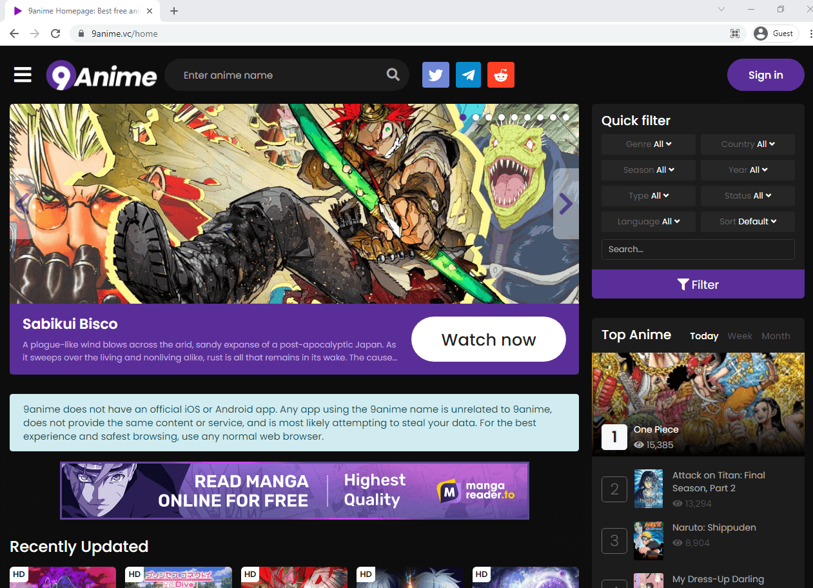Expand the Genre filter dropdown
Image resolution: width=813 pixels, height=588 pixels.
(x=649, y=144)
